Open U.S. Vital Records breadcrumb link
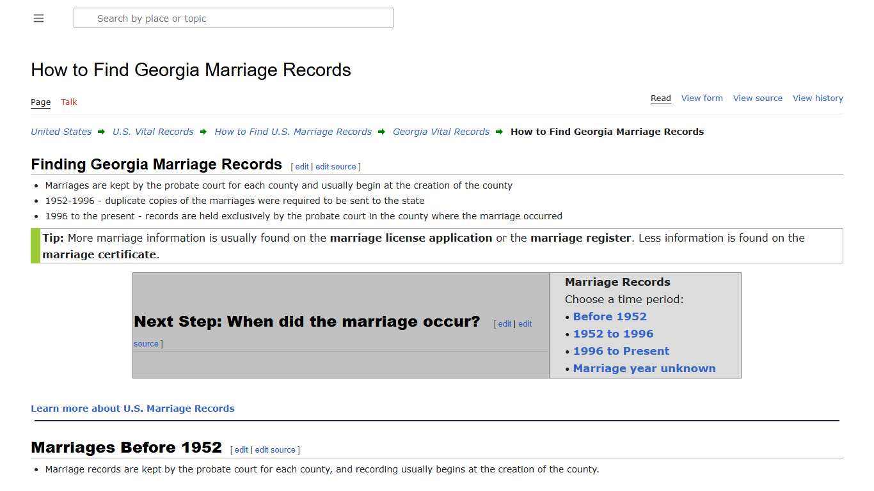 point(153,132)
